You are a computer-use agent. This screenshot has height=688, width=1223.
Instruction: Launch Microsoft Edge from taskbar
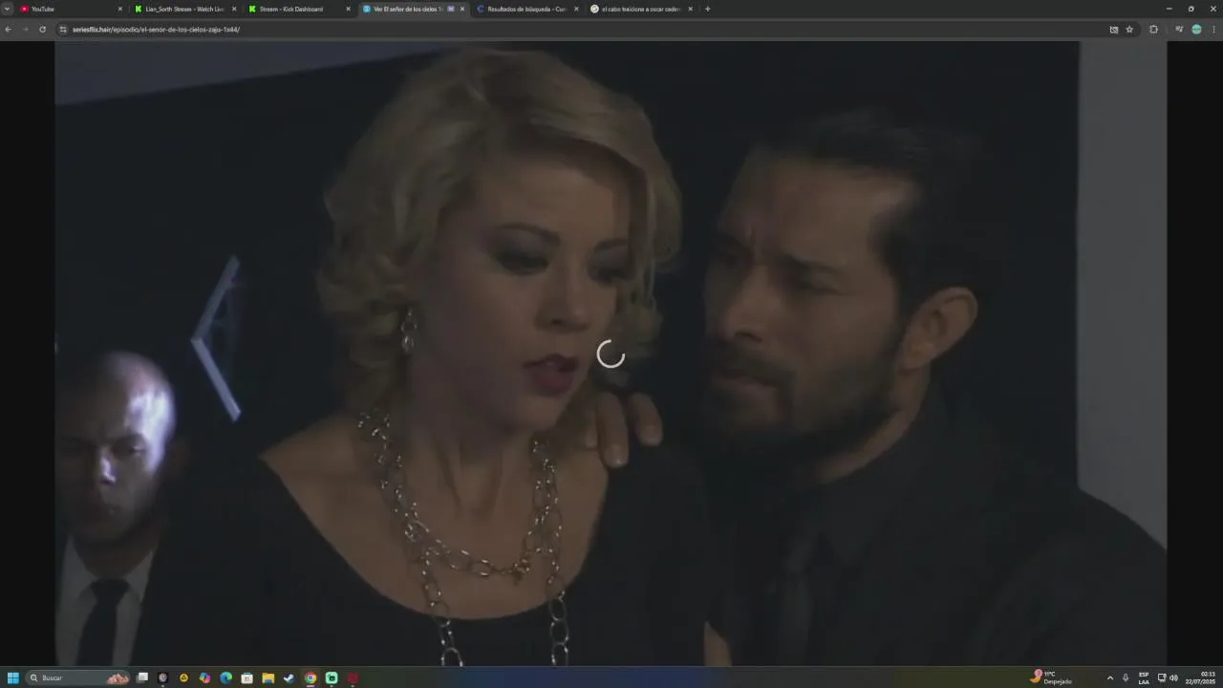pos(225,677)
